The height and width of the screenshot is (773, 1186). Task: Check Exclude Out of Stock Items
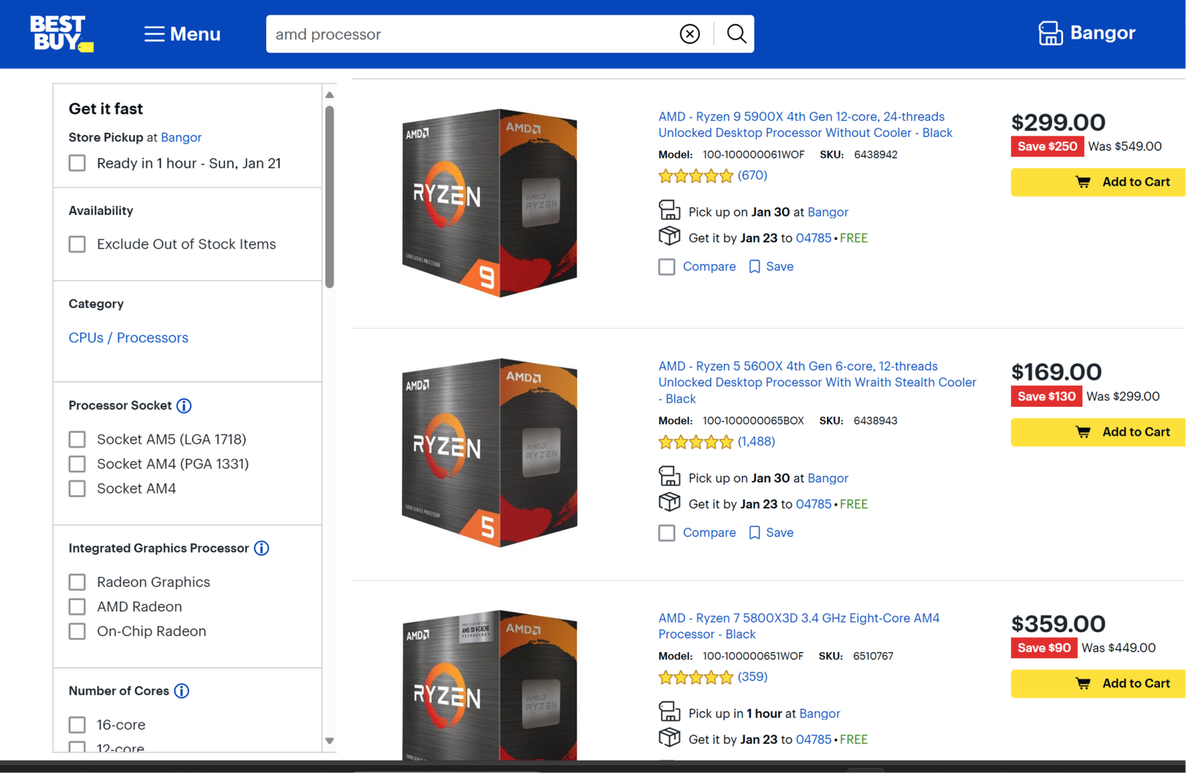point(77,245)
